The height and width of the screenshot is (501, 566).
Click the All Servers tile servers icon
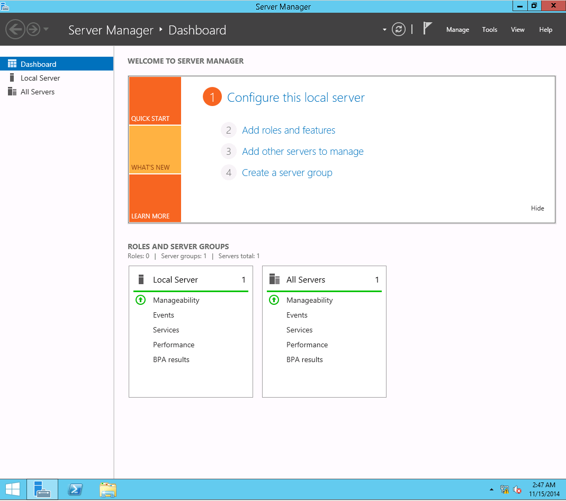(274, 279)
